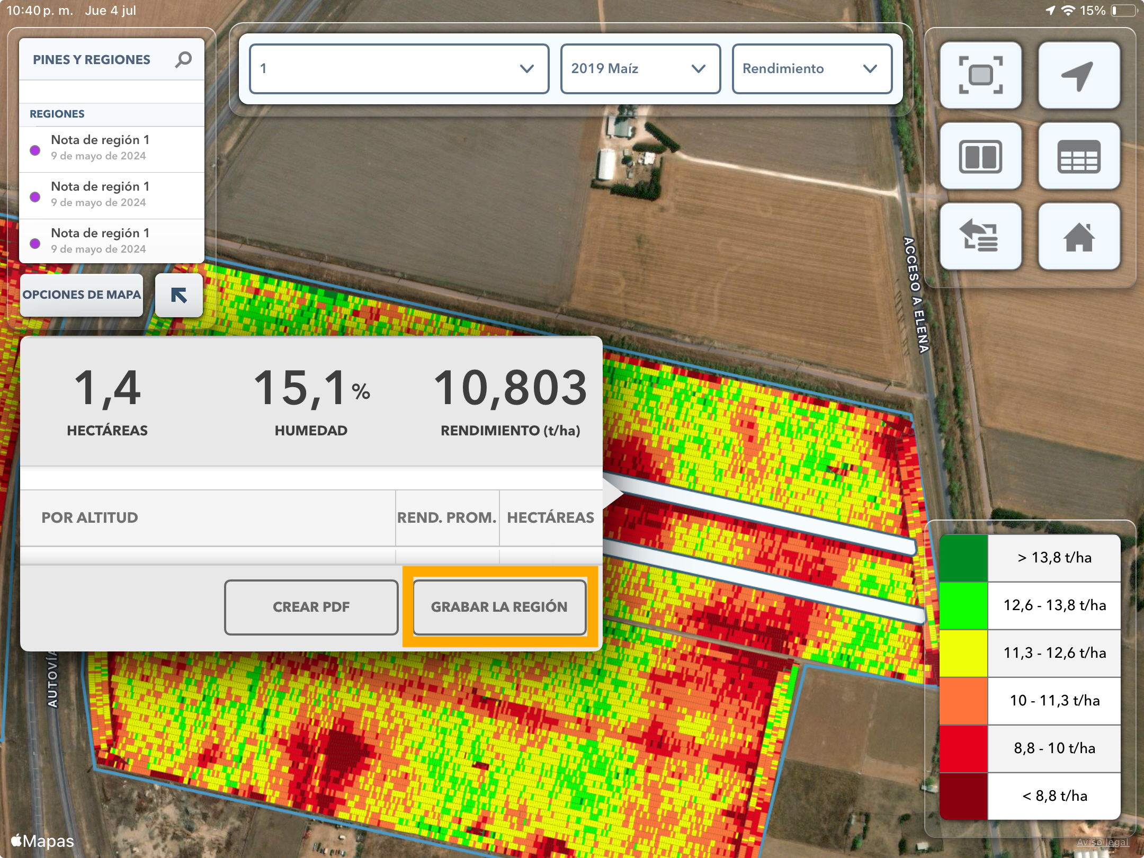This screenshot has width=1144, height=858.
Task: Open the Opciones de Mapa button
Action: 82,295
